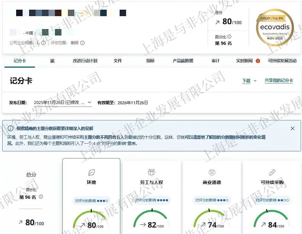
Task: Click the 共享我的记分卡 link
Action: pyautogui.click(x=279, y=81)
